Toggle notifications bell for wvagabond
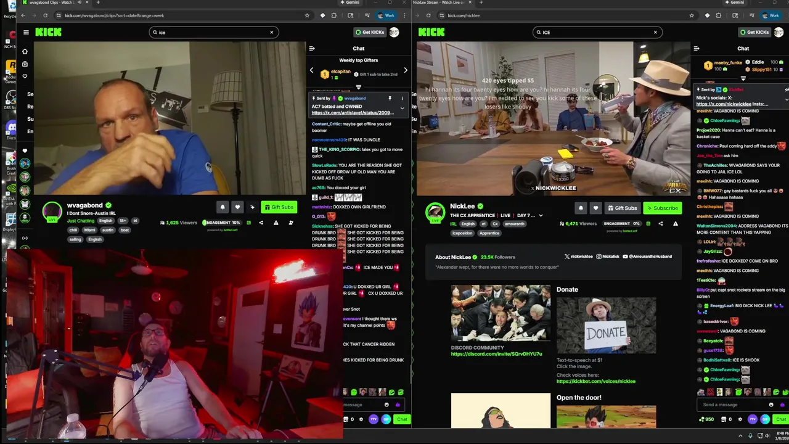Viewport: 789px width, 444px height. tap(223, 207)
